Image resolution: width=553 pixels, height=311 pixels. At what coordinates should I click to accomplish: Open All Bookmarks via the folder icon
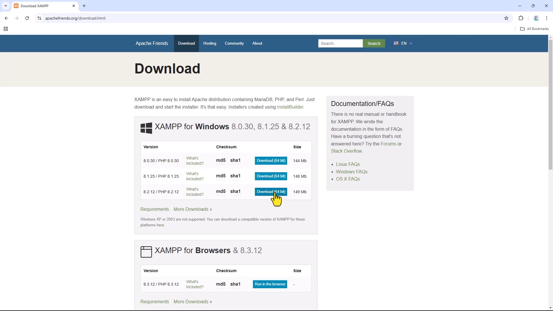click(x=522, y=29)
